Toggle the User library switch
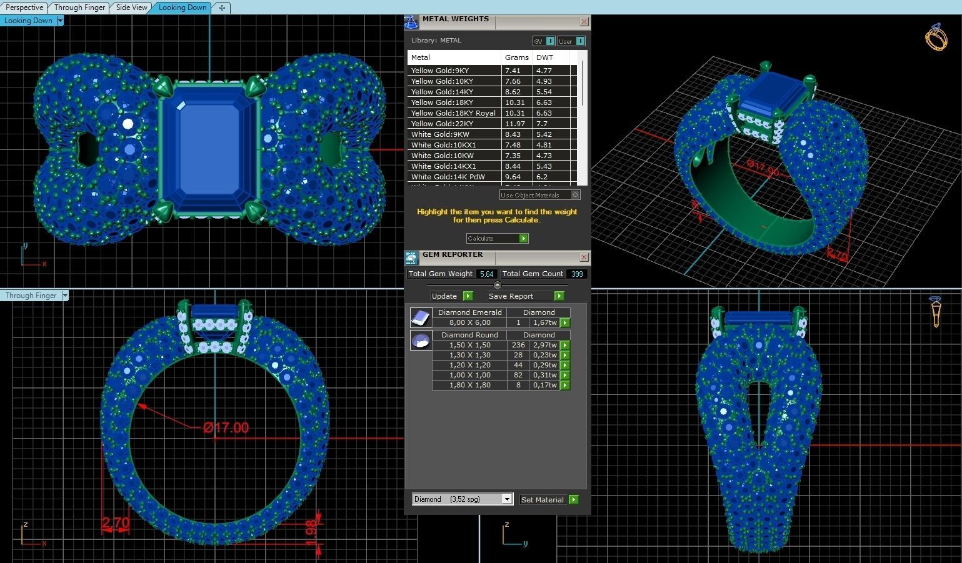The height and width of the screenshot is (563, 962). [571, 41]
